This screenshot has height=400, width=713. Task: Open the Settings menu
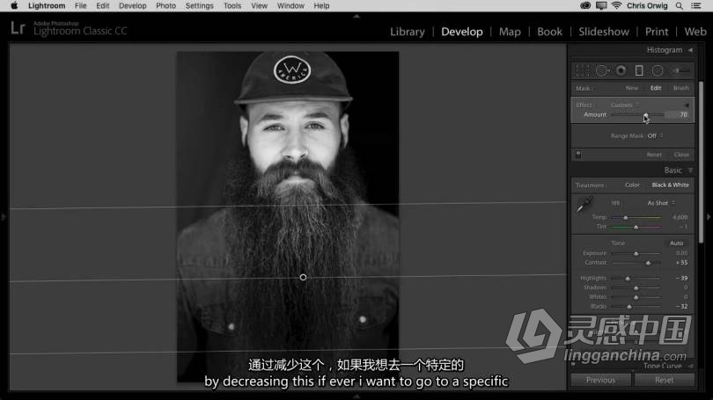click(x=199, y=6)
